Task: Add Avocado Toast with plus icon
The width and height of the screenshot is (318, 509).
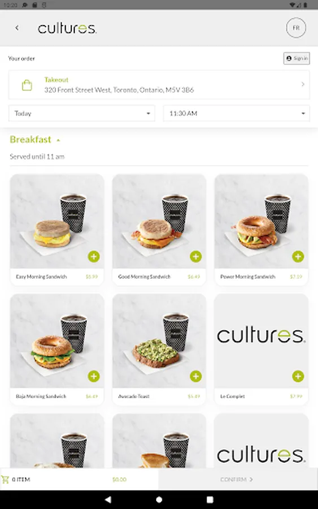Action: pyautogui.click(x=196, y=376)
